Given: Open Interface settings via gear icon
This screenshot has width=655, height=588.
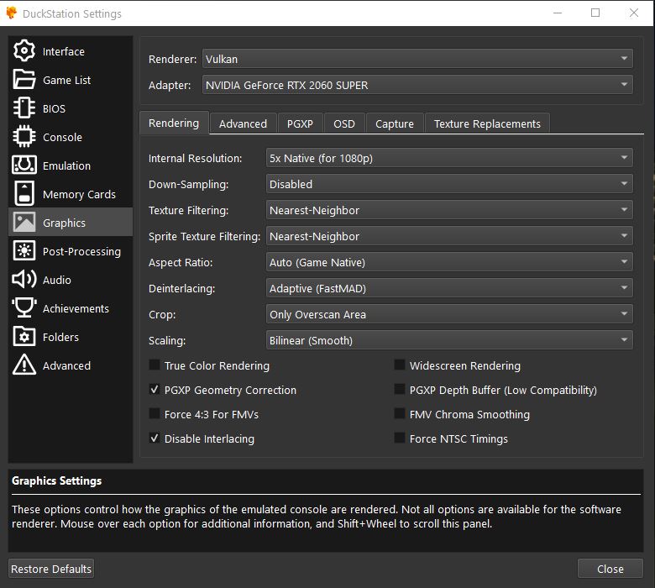Looking at the screenshot, I should tap(24, 51).
